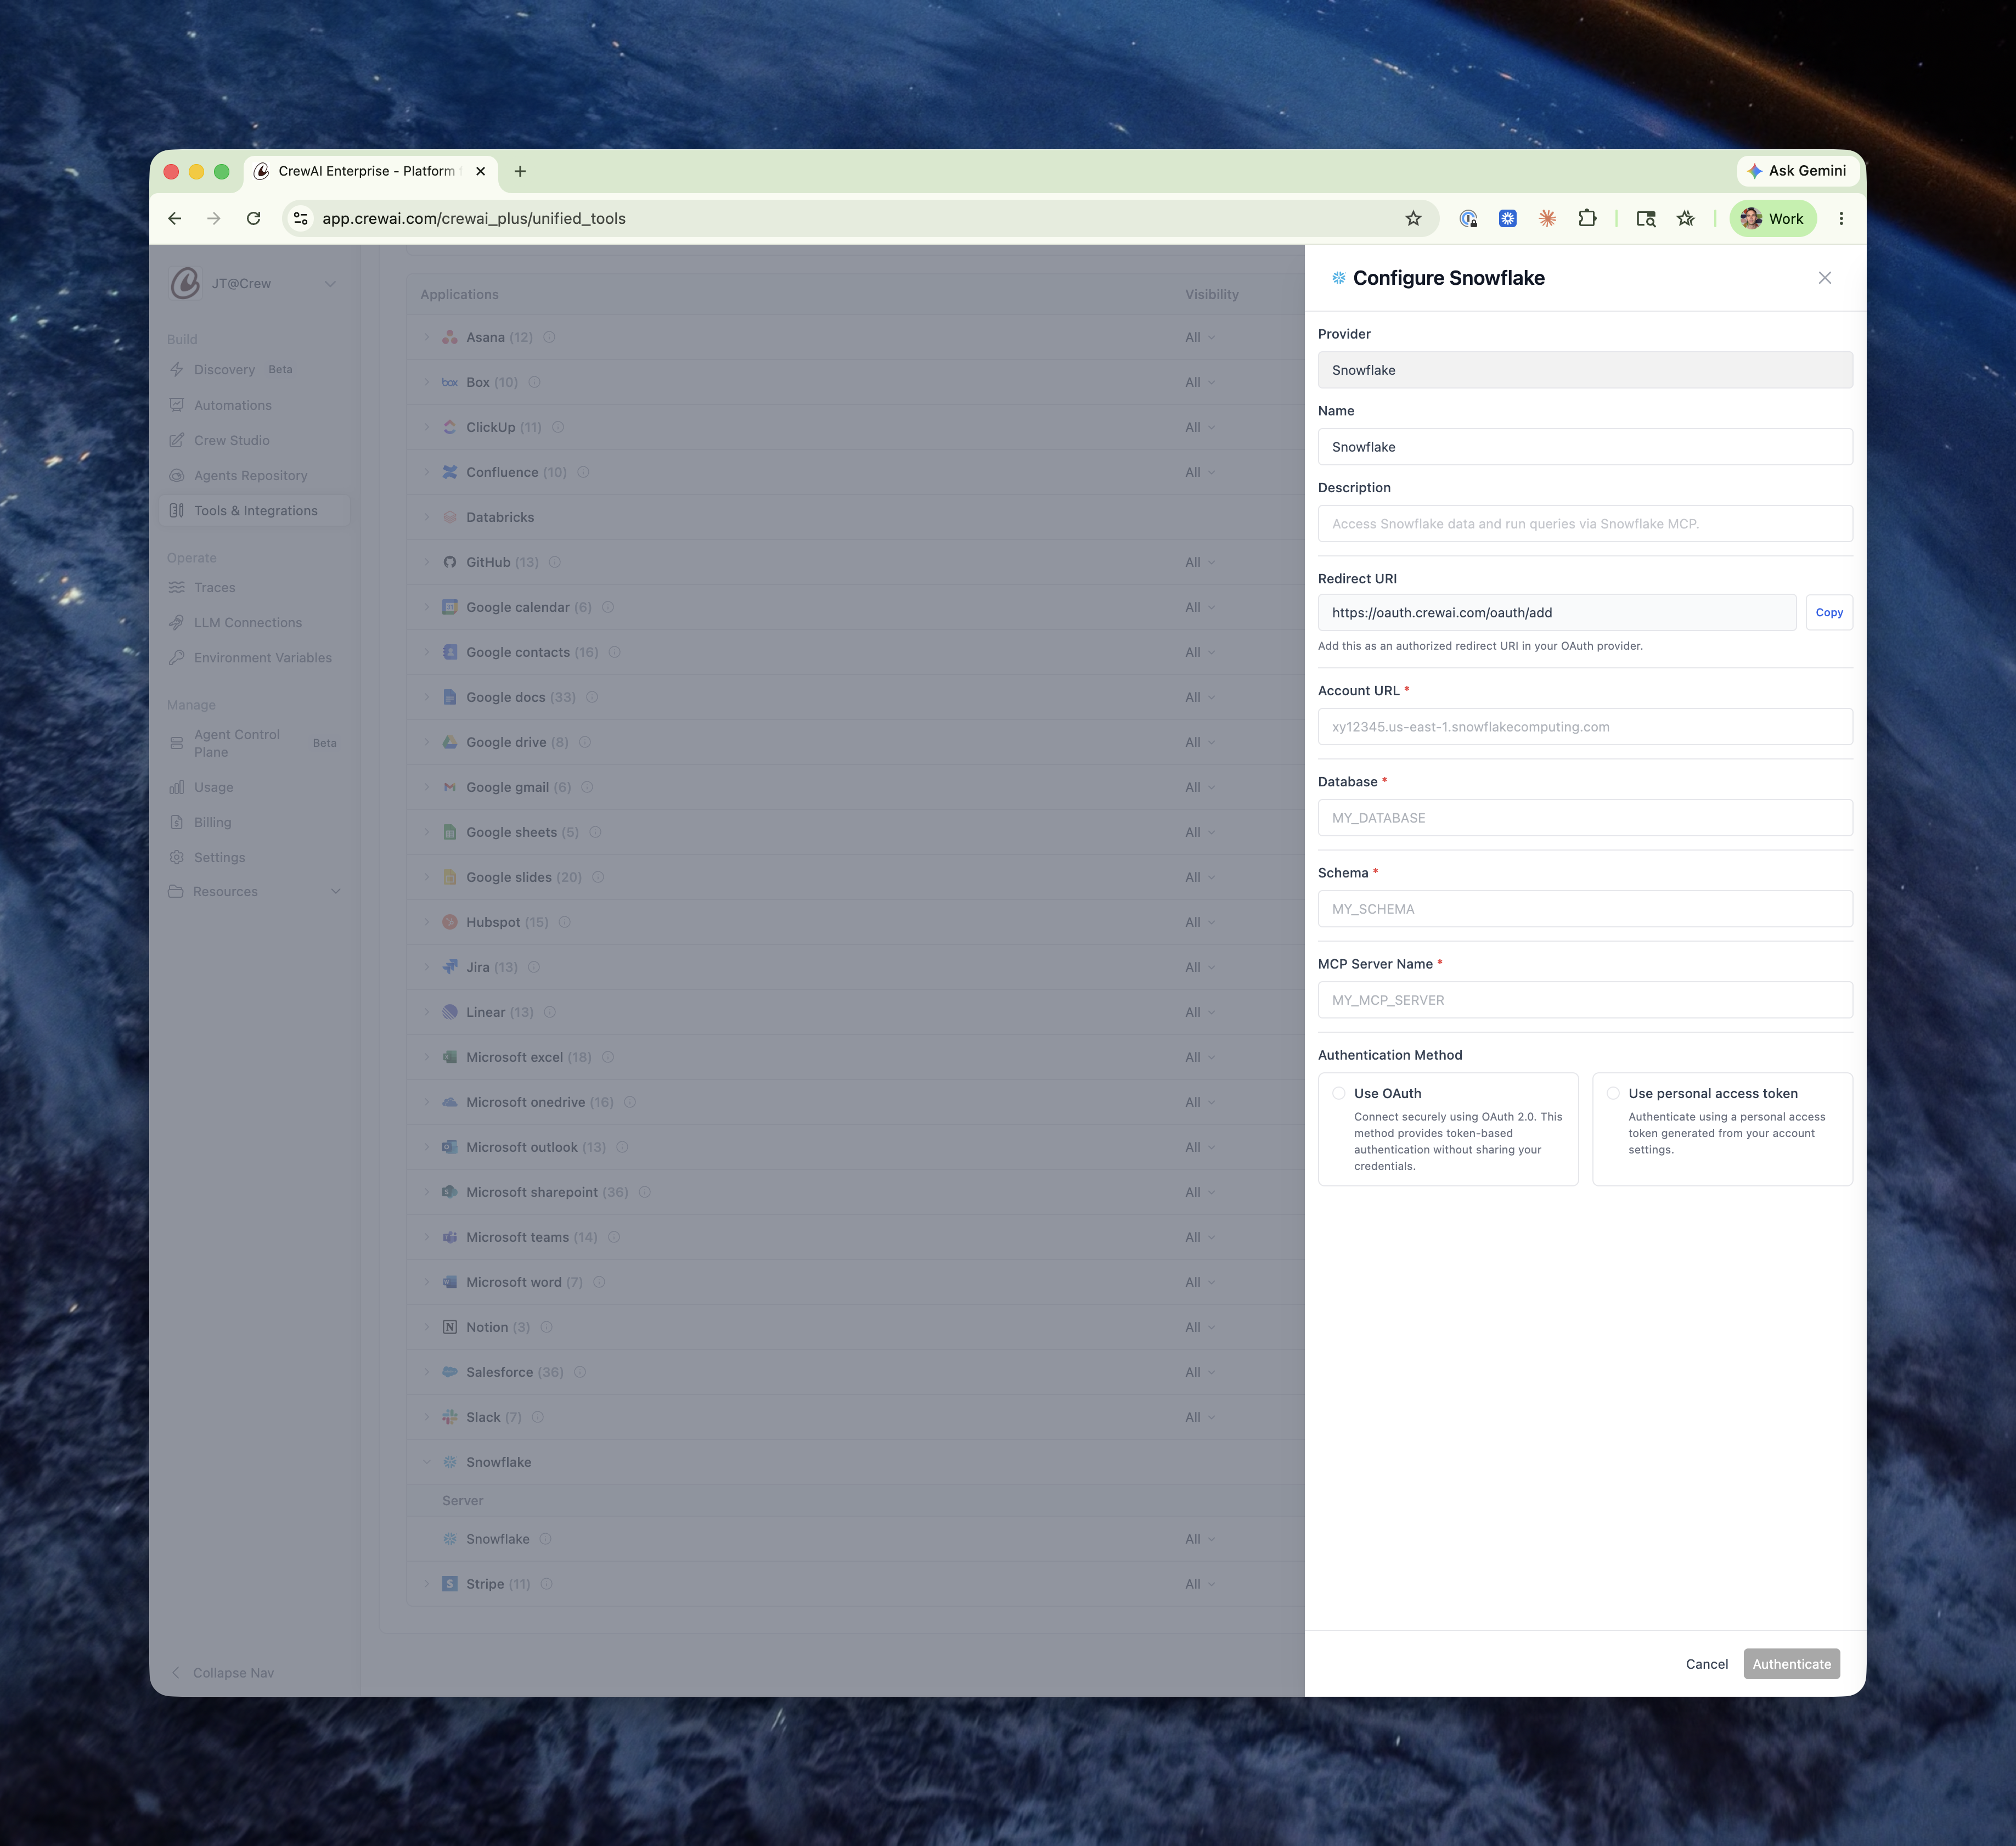Click the Notion row label
The height and width of the screenshot is (1846, 2016).
487,1327
